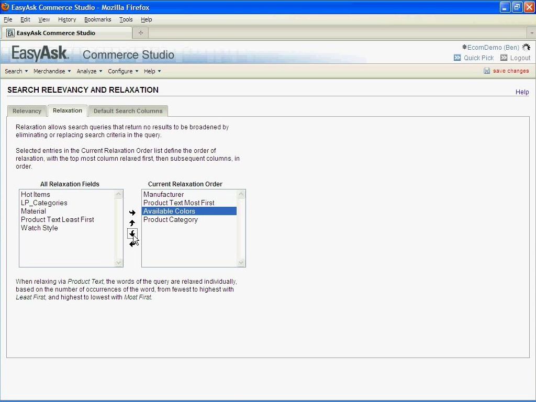Click the EasyAsk Commerce Studio browser tab
536x402 pixels.
[67, 33]
